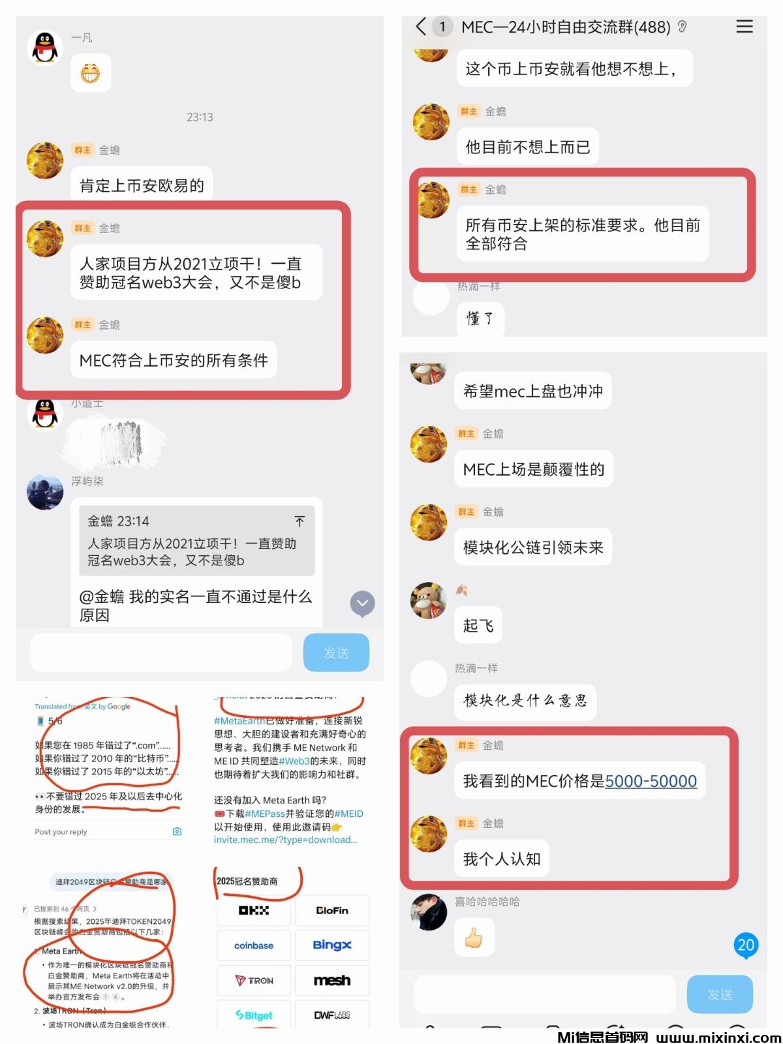Image resolution: width=783 pixels, height=1044 pixels.
Task: Click the 发送 button in the right chat
Action: (x=720, y=994)
